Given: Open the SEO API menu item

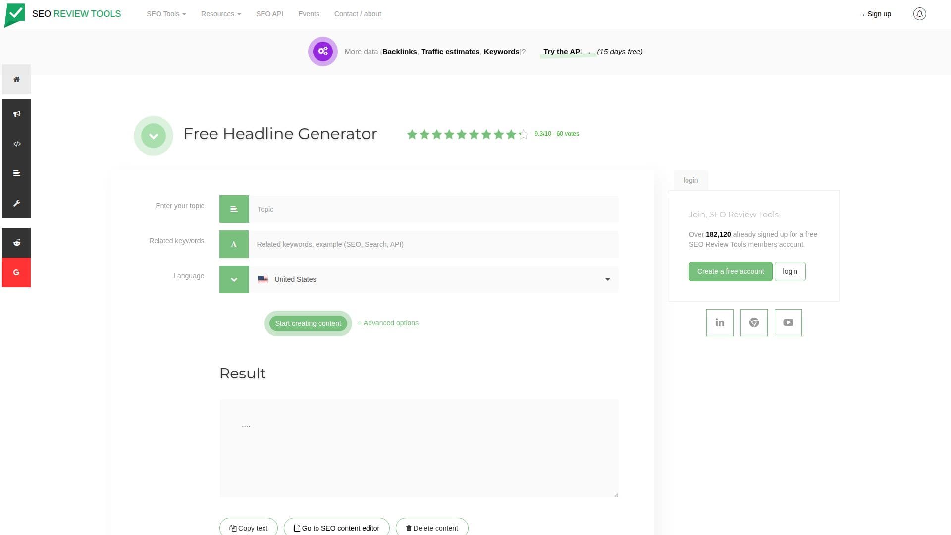Looking at the screenshot, I should click(269, 14).
